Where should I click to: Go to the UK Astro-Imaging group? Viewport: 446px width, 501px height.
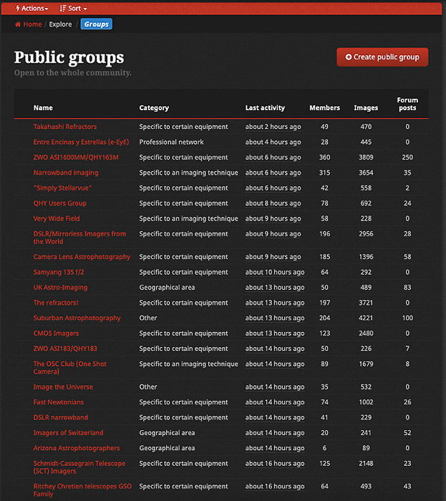60,288
